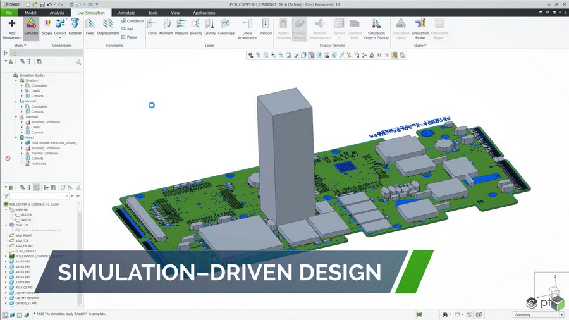Collapse the Structure1 study node
The width and height of the screenshot is (569, 320).
[16, 80]
